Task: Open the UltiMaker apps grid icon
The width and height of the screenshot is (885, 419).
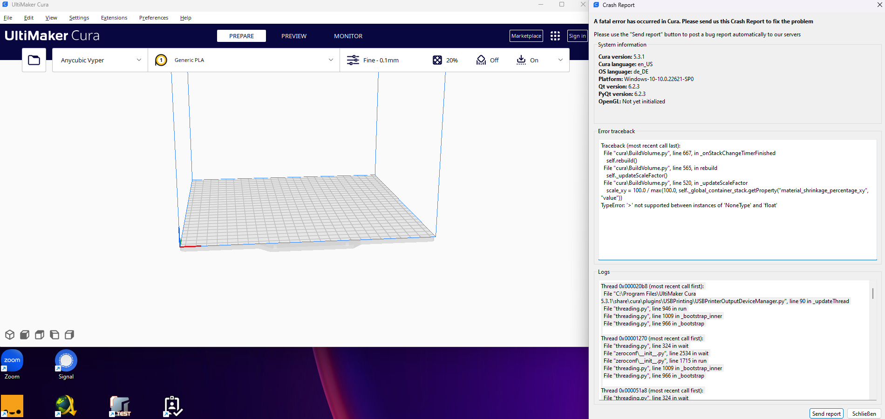Action: pyautogui.click(x=555, y=35)
